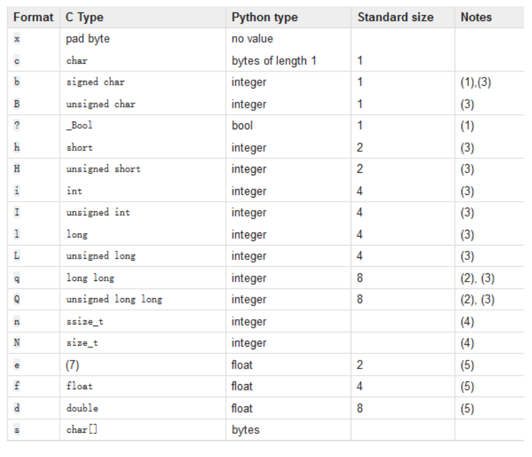Click the 'no value' Python type cell
This screenshot has width=532, height=457.
pos(252,39)
